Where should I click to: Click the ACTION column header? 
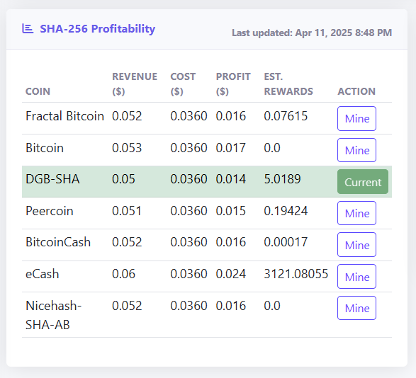point(356,91)
